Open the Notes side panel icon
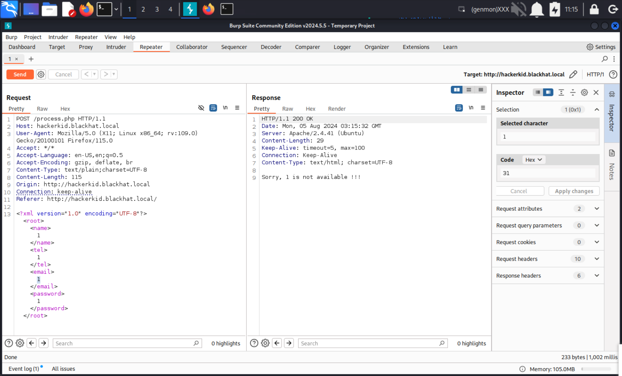 coord(612,153)
